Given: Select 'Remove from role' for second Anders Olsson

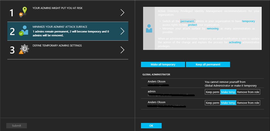Looking at the screenshot, I should point(248,103).
